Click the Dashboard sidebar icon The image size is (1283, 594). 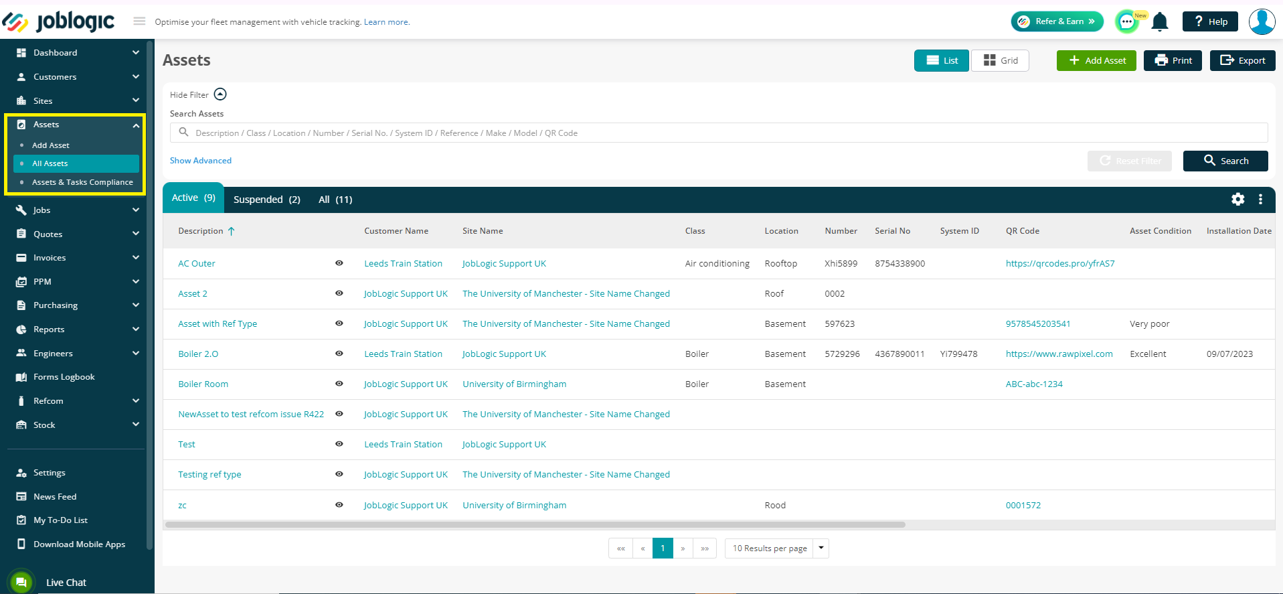[21, 53]
